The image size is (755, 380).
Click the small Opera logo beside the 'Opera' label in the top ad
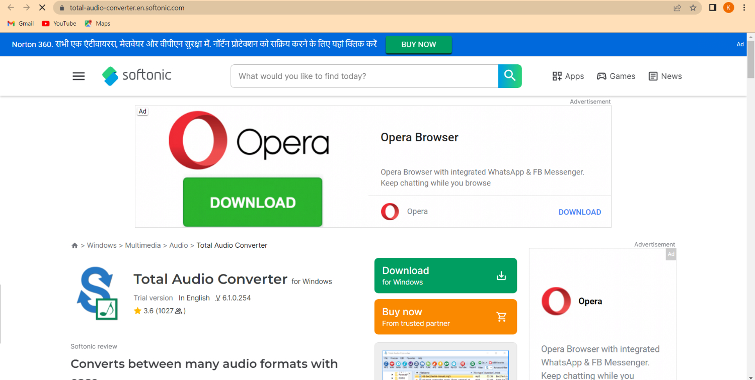tap(390, 212)
